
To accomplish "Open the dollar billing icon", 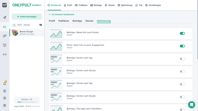I will [x=5, y=91].
